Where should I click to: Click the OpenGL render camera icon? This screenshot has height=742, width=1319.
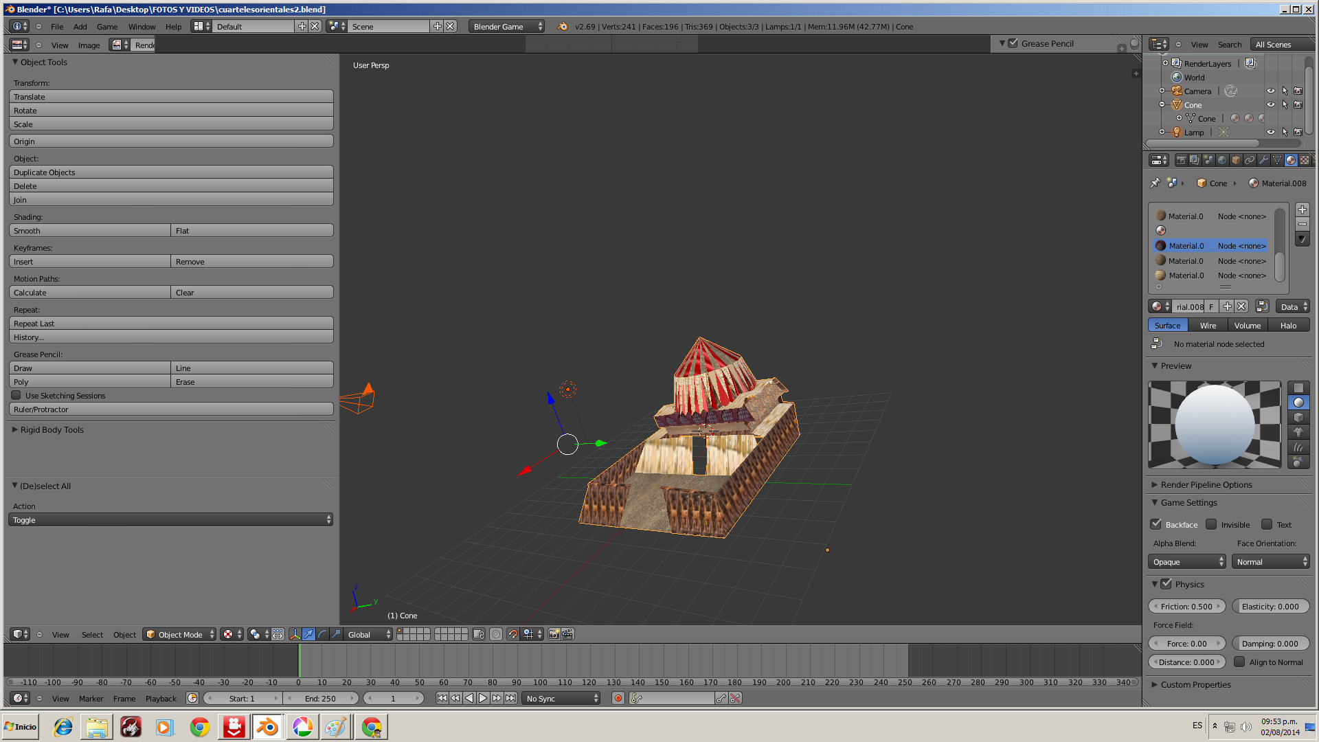coord(554,634)
